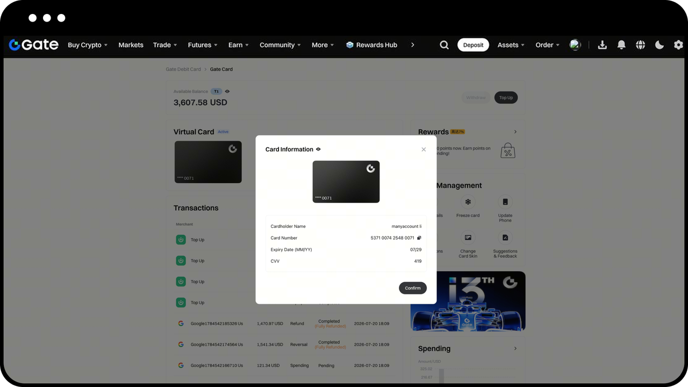Viewport: 688px width, 387px height.
Task: Click the 1,470.97 USD amount
Action: click(270, 324)
